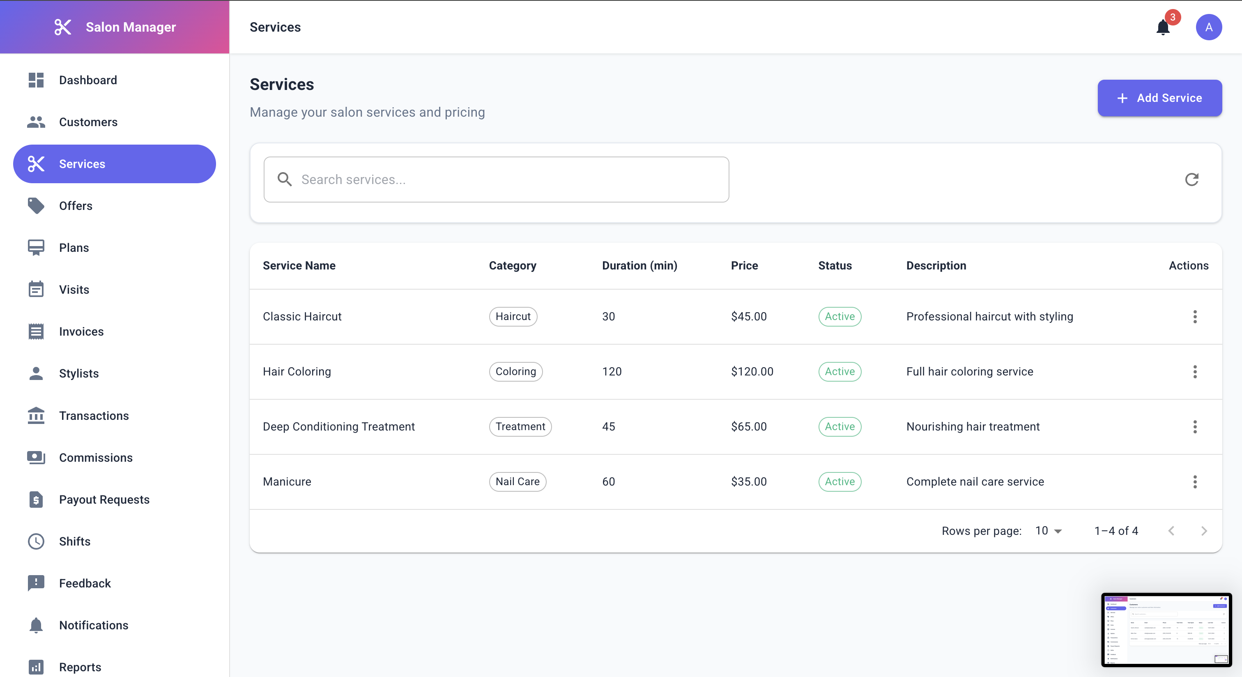Open the user avatar menu
This screenshot has width=1242, height=677.
(1208, 28)
